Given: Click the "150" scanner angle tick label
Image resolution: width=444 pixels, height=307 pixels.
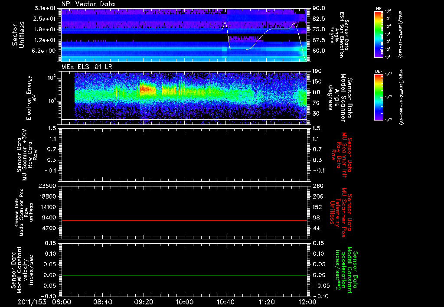Looking at the screenshot, I should pos(317,82).
